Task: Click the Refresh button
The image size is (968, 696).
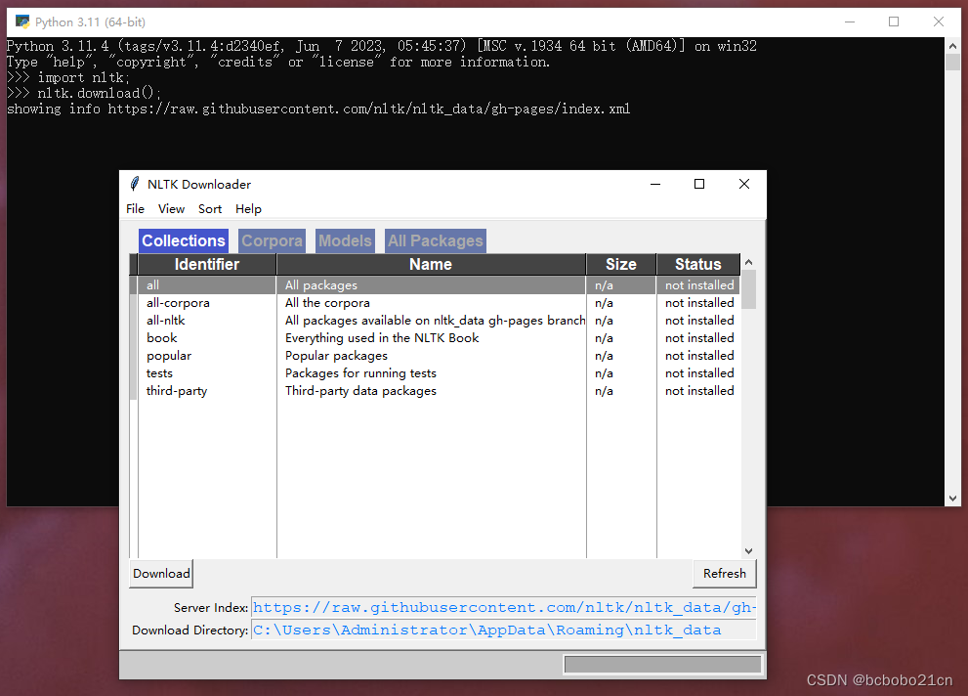Action: click(725, 574)
